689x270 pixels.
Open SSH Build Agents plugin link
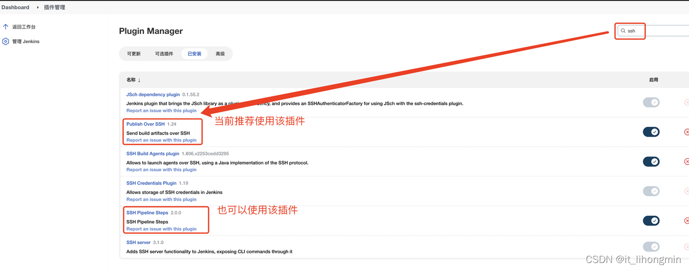[153, 154]
